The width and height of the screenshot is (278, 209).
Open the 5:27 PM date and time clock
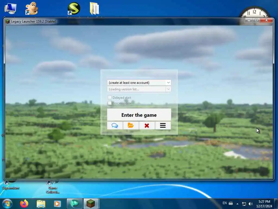(264, 204)
